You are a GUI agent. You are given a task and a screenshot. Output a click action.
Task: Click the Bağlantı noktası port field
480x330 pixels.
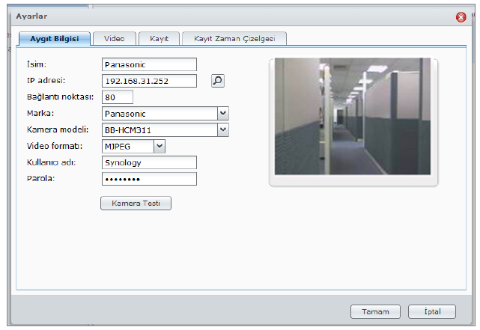click(x=117, y=97)
